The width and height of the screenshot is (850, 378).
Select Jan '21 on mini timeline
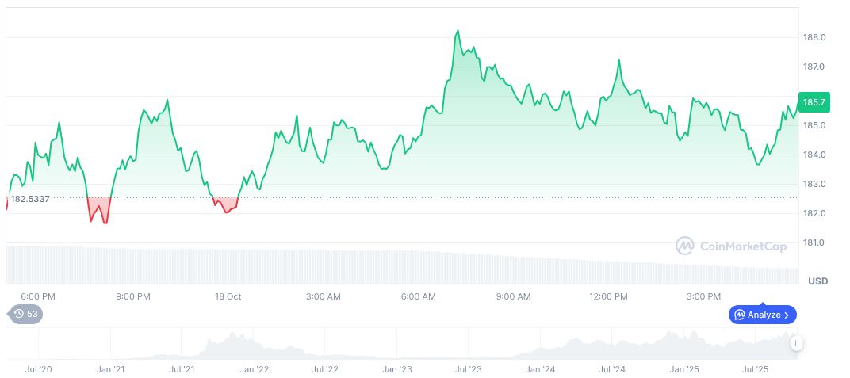(111, 369)
